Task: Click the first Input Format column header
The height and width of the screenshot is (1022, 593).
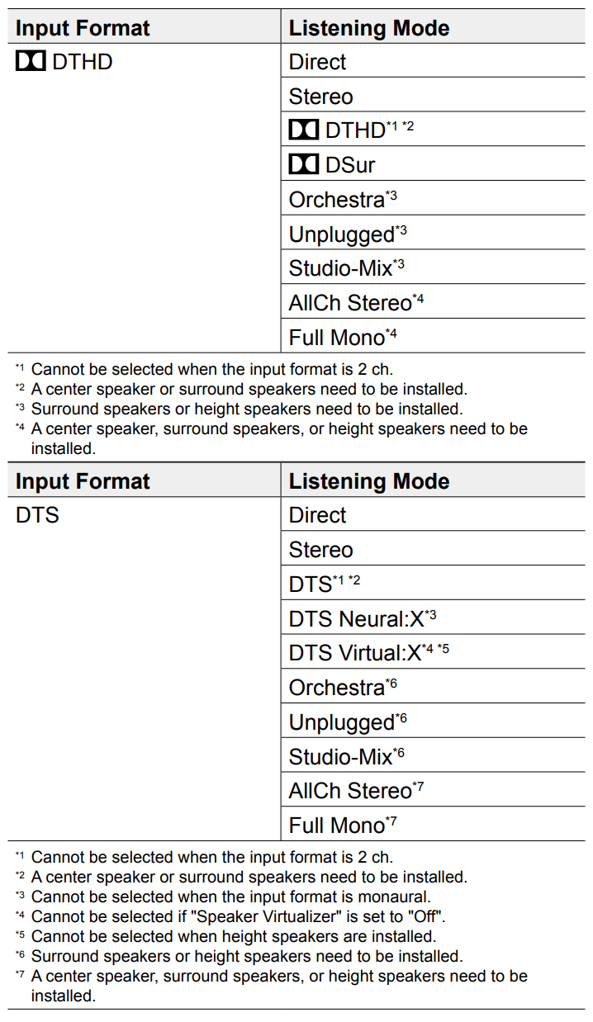Action: tap(83, 28)
